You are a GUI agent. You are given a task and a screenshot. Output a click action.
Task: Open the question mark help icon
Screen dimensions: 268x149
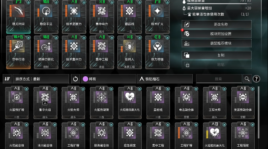click(256, 79)
